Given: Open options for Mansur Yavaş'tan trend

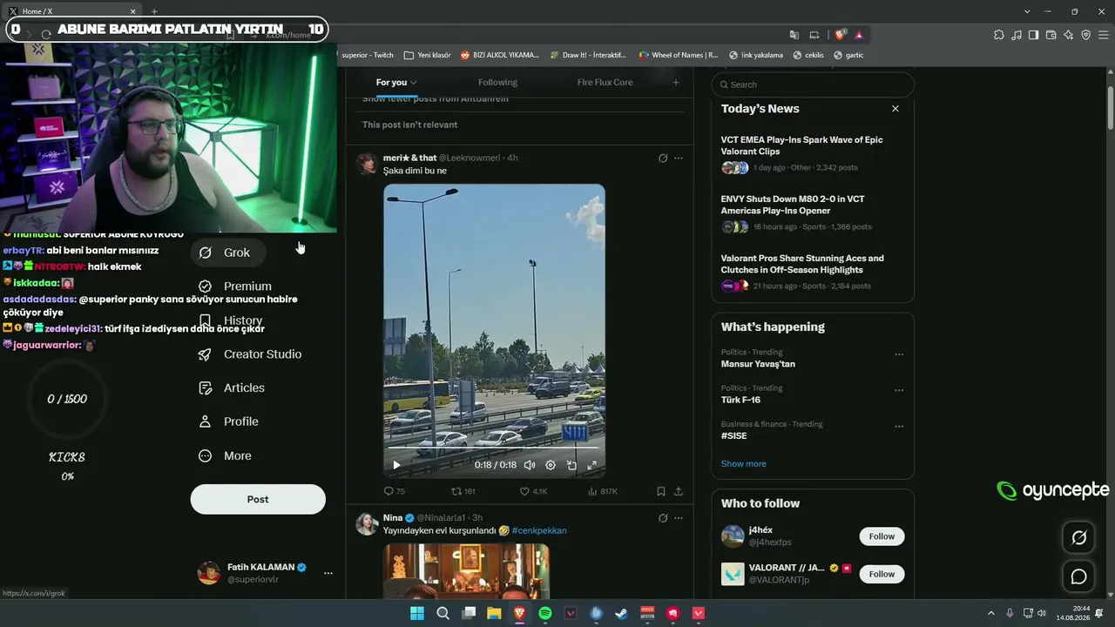Looking at the screenshot, I should click(899, 354).
